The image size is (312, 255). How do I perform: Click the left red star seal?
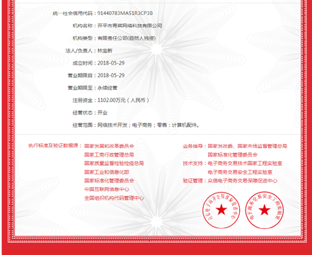[x=221, y=210]
